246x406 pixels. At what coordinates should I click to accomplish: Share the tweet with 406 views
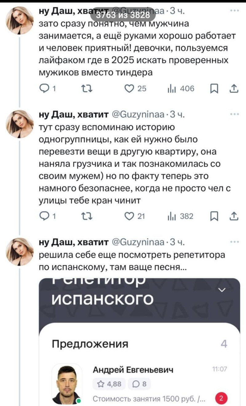click(x=231, y=89)
